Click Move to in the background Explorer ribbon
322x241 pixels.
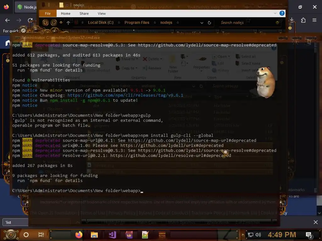(127, 59)
